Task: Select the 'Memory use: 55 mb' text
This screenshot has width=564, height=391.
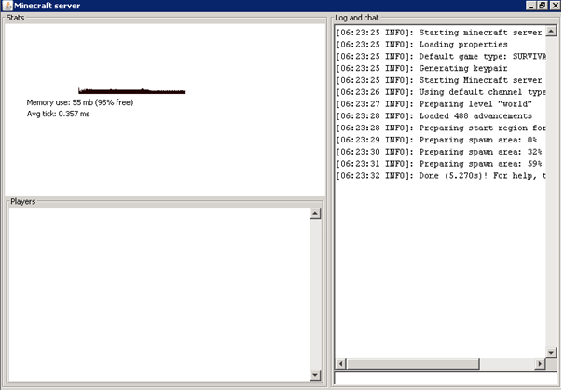Action: [x=80, y=102]
